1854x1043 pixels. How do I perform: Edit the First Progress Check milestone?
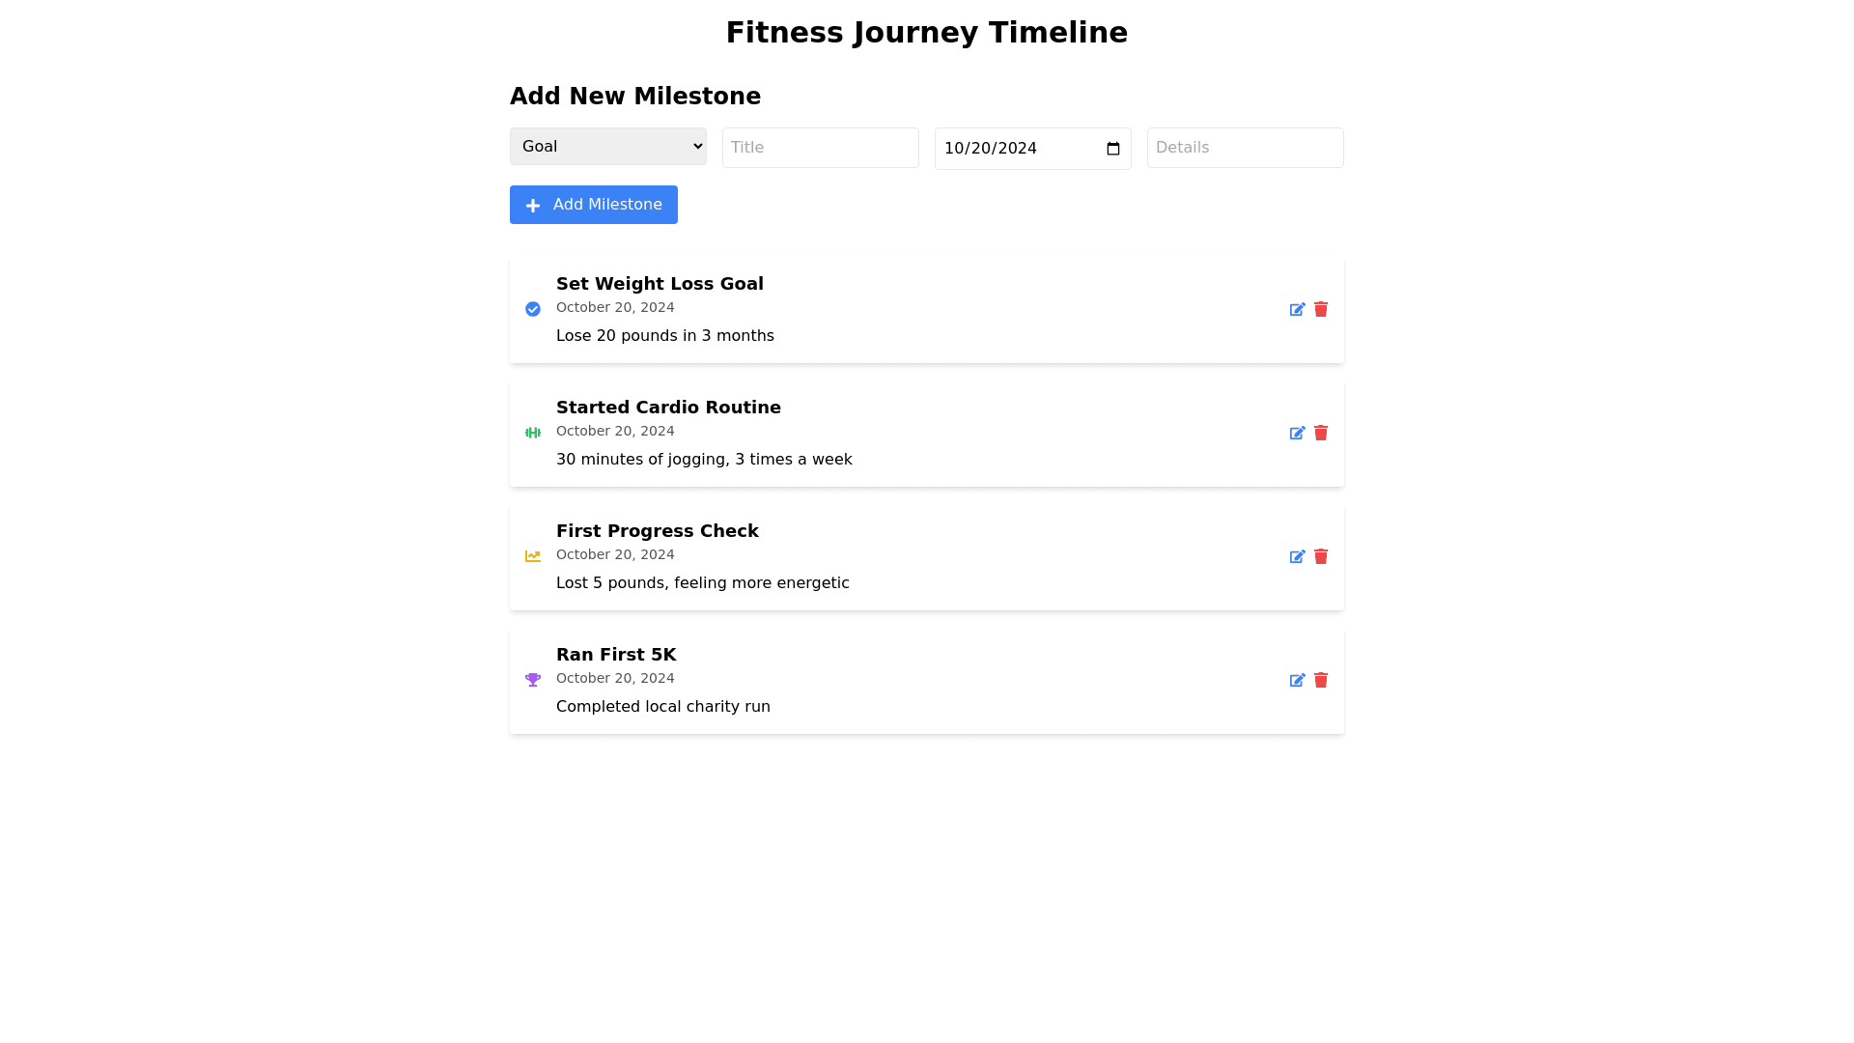[1297, 556]
